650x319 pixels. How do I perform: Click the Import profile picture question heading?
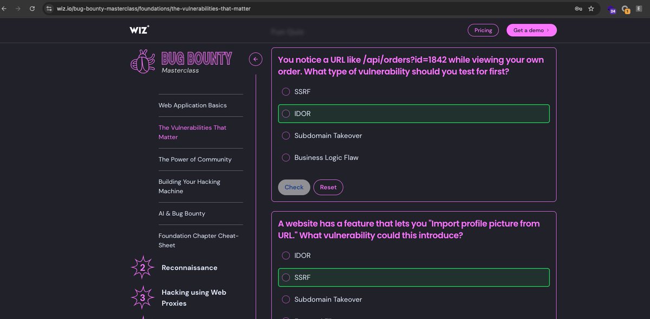point(409,229)
